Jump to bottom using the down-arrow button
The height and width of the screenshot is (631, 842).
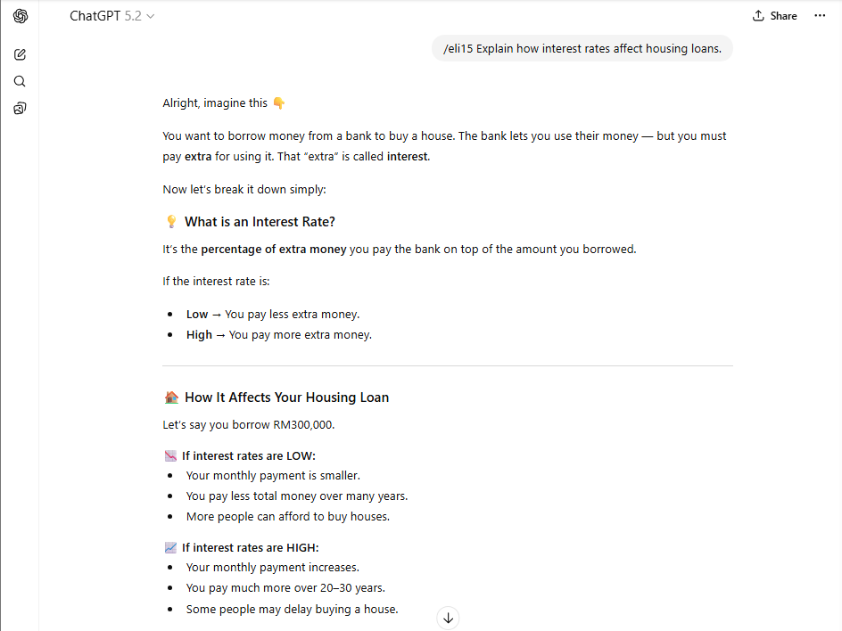448,617
